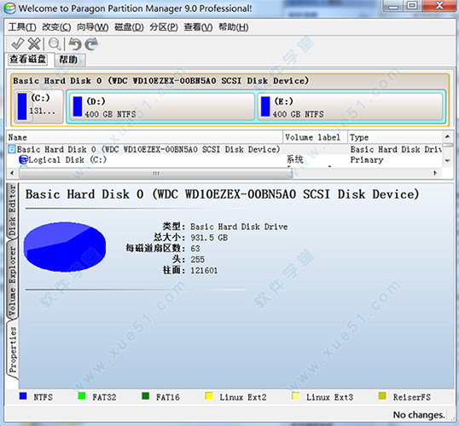
Task: Select the (D:) 400 GB NTFS partition
Action: (x=161, y=106)
